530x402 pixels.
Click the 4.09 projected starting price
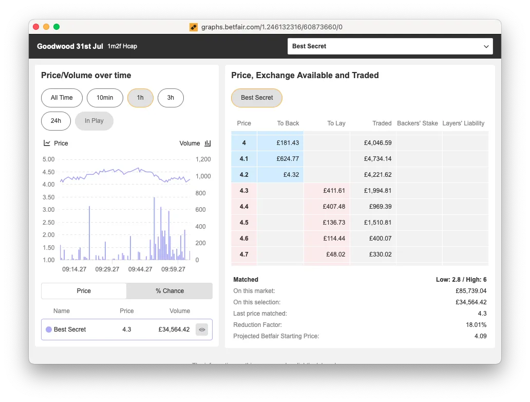(x=480, y=336)
